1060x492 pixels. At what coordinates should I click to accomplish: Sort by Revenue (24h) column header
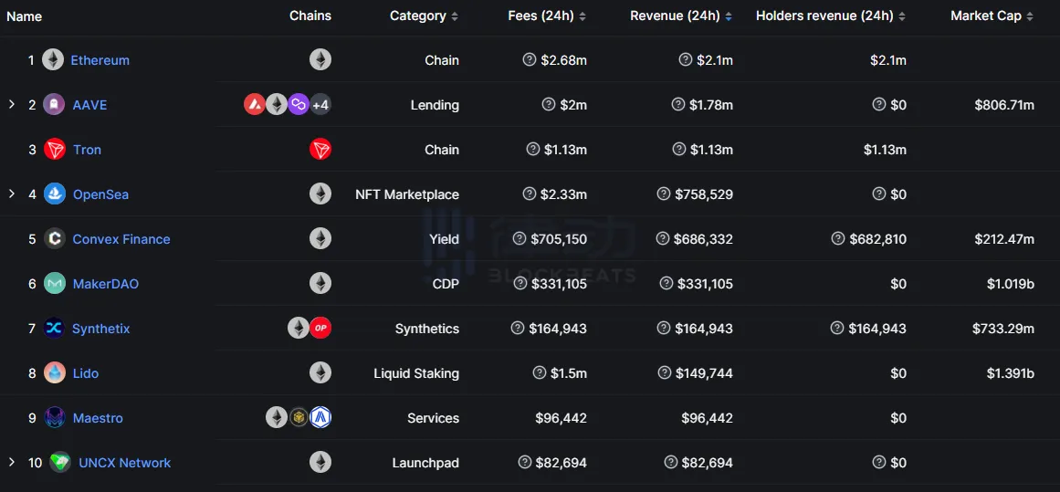tap(675, 16)
